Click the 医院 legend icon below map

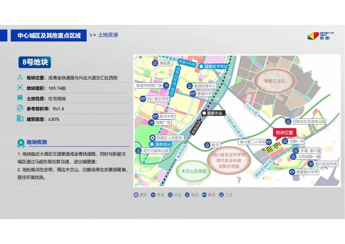136,195
